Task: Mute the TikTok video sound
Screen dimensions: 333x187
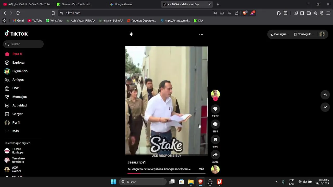Action: pyautogui.click(x=131, y=34)
